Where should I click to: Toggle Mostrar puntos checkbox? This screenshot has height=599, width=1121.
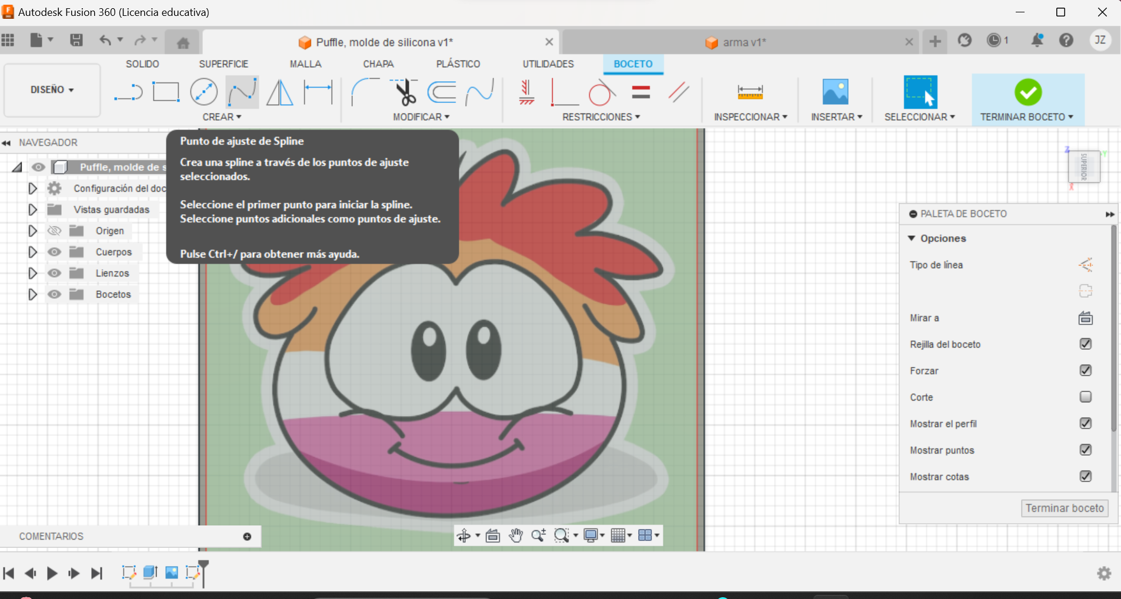coord(1086,450)
